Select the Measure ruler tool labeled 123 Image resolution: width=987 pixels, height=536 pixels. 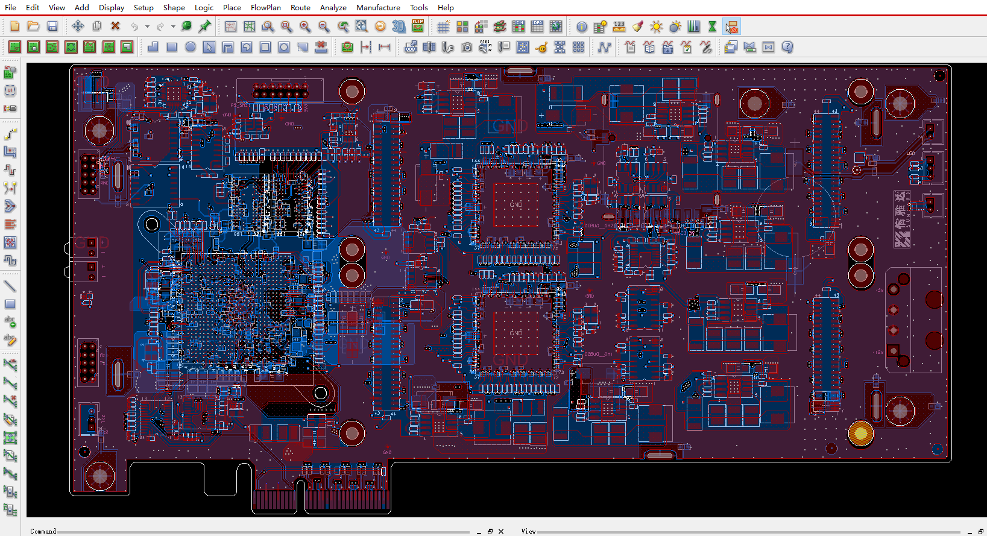tap(619, 27)
